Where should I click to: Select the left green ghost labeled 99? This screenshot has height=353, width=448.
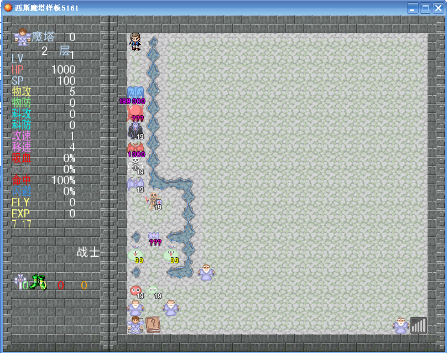[x=136, y=255]
